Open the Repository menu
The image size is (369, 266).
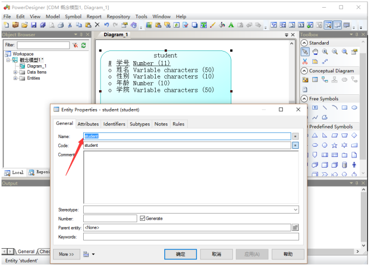click(118, 16)
